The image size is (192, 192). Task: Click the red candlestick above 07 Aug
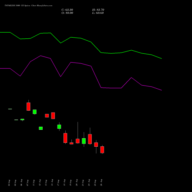coord(28,106)
